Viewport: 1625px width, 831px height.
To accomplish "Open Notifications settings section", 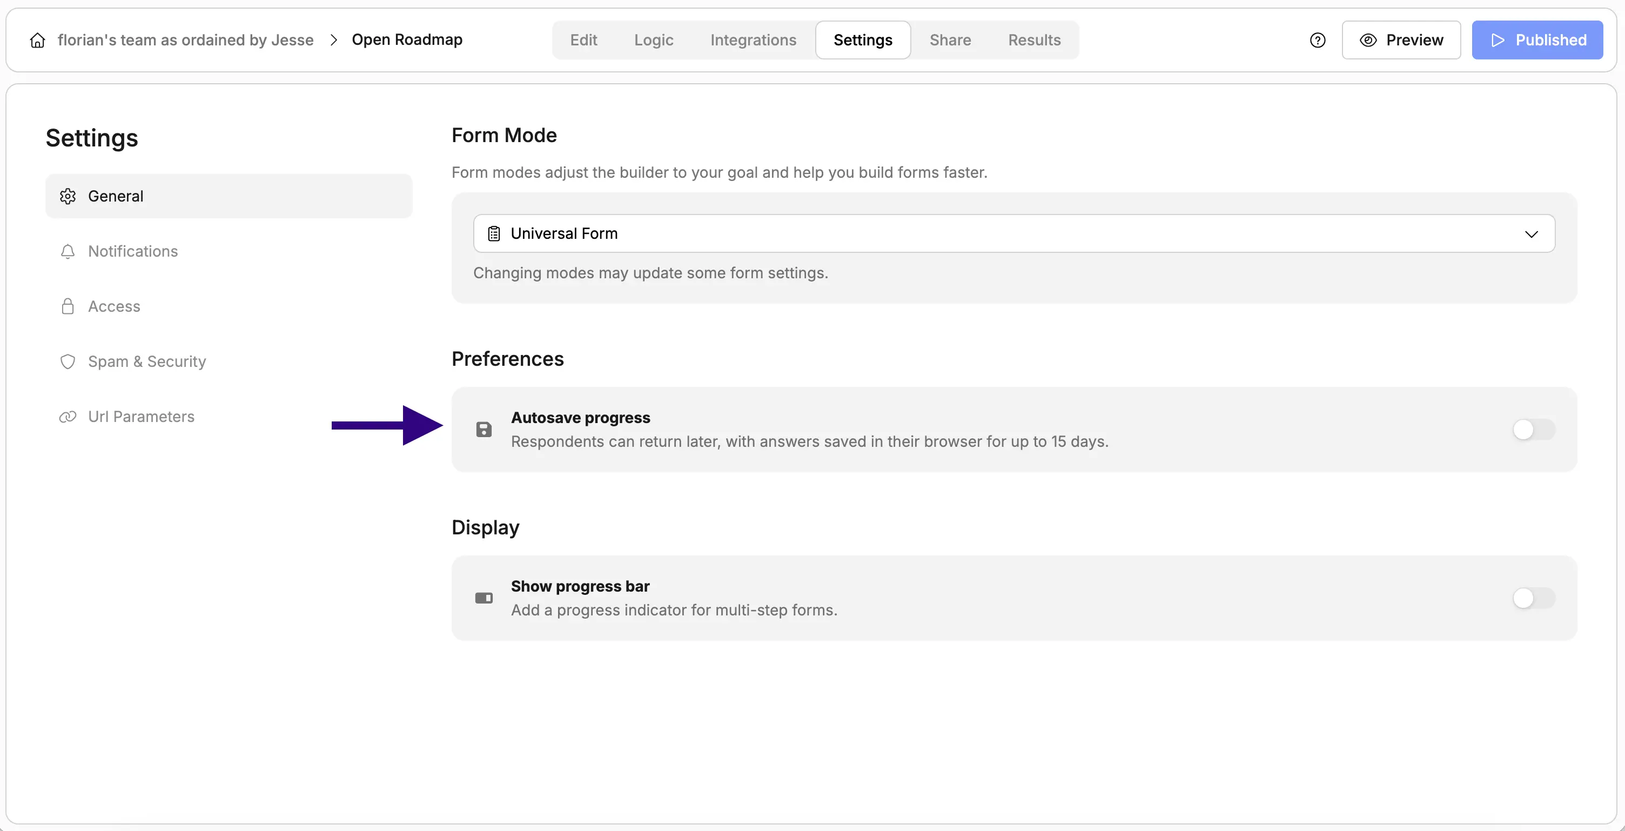I will point(229,251).
